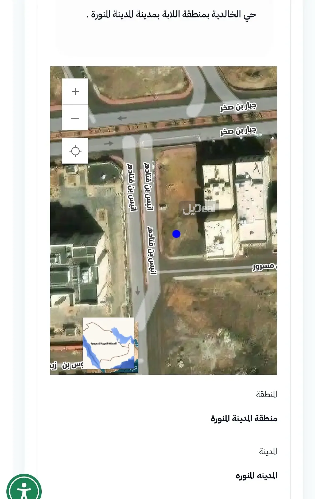Click the locate-me crosshair button

[x=75, y=151]
